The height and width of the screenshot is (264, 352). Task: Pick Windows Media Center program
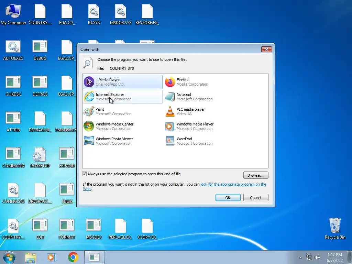(123, 126)
